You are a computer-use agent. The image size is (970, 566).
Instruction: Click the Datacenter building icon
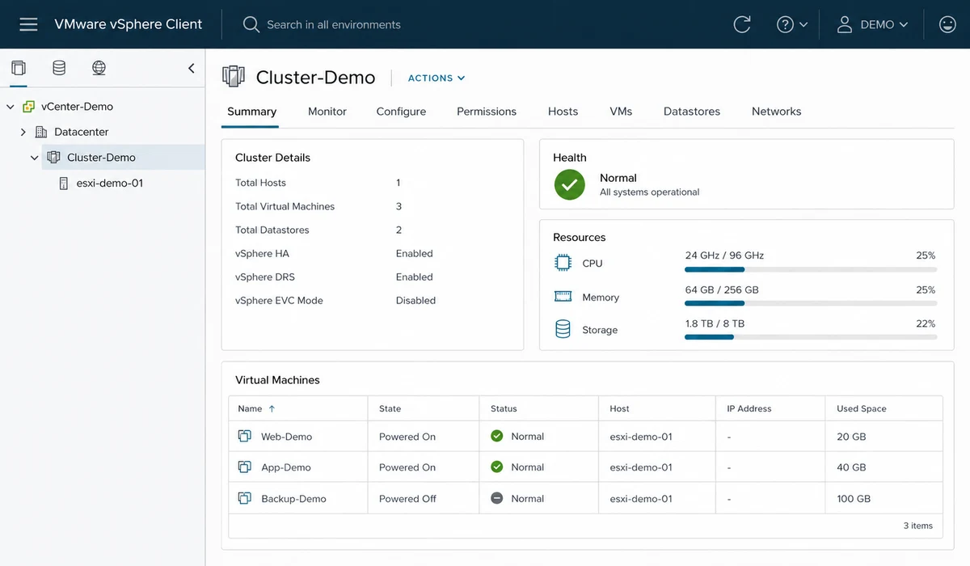[41, 132]
